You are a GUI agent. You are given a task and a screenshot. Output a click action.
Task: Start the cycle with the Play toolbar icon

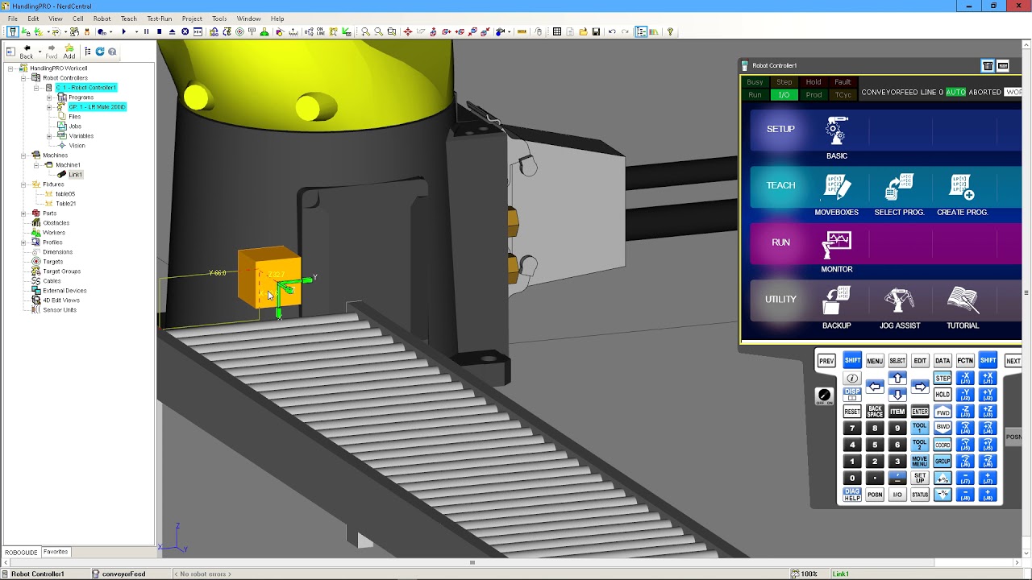(x=123, y=31)
